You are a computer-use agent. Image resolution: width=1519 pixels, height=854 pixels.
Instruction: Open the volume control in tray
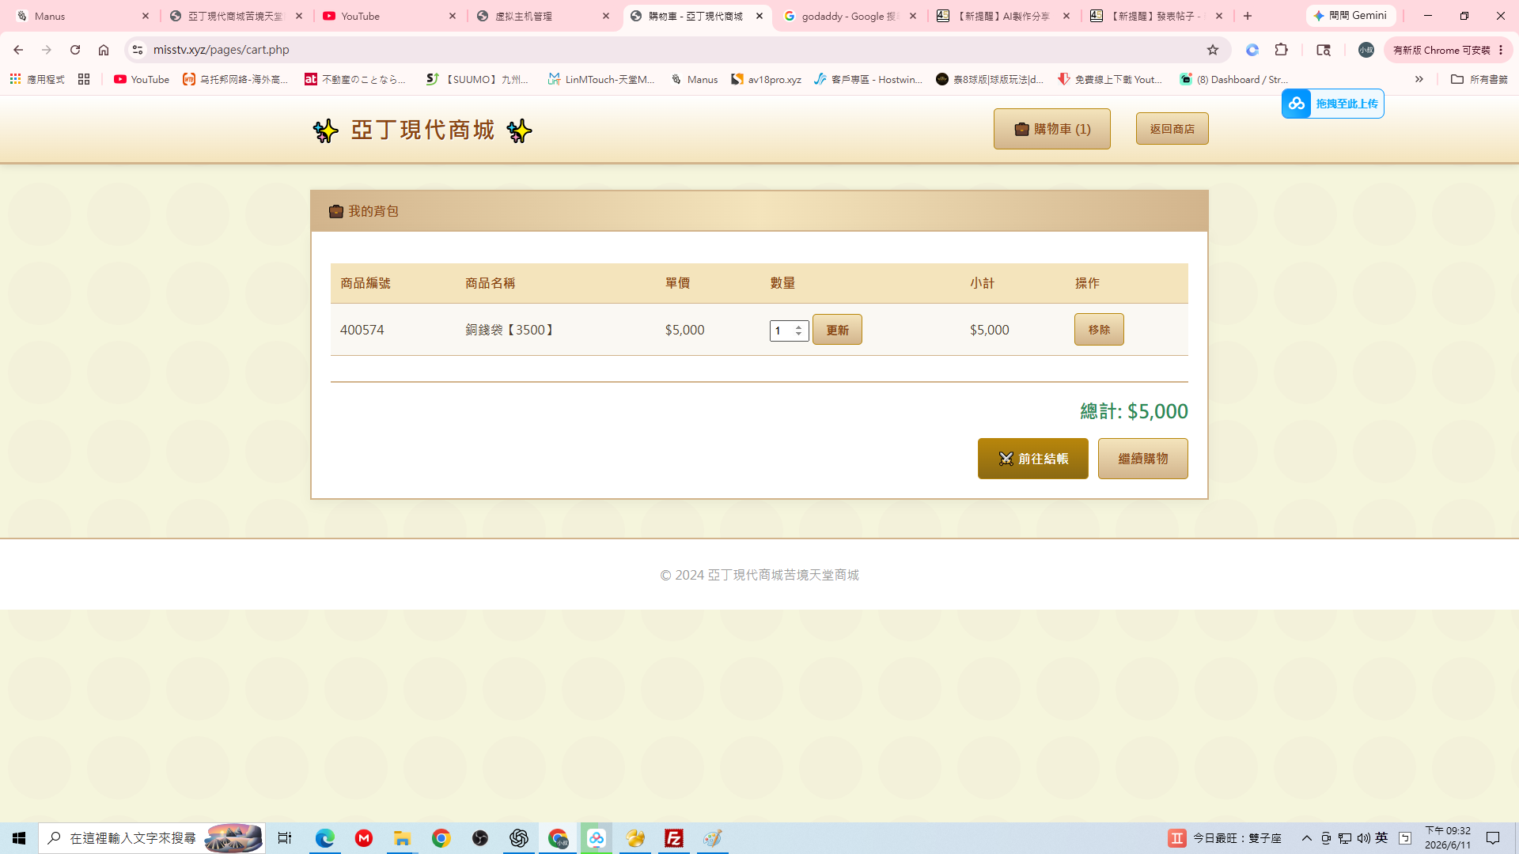[1363, 838]
